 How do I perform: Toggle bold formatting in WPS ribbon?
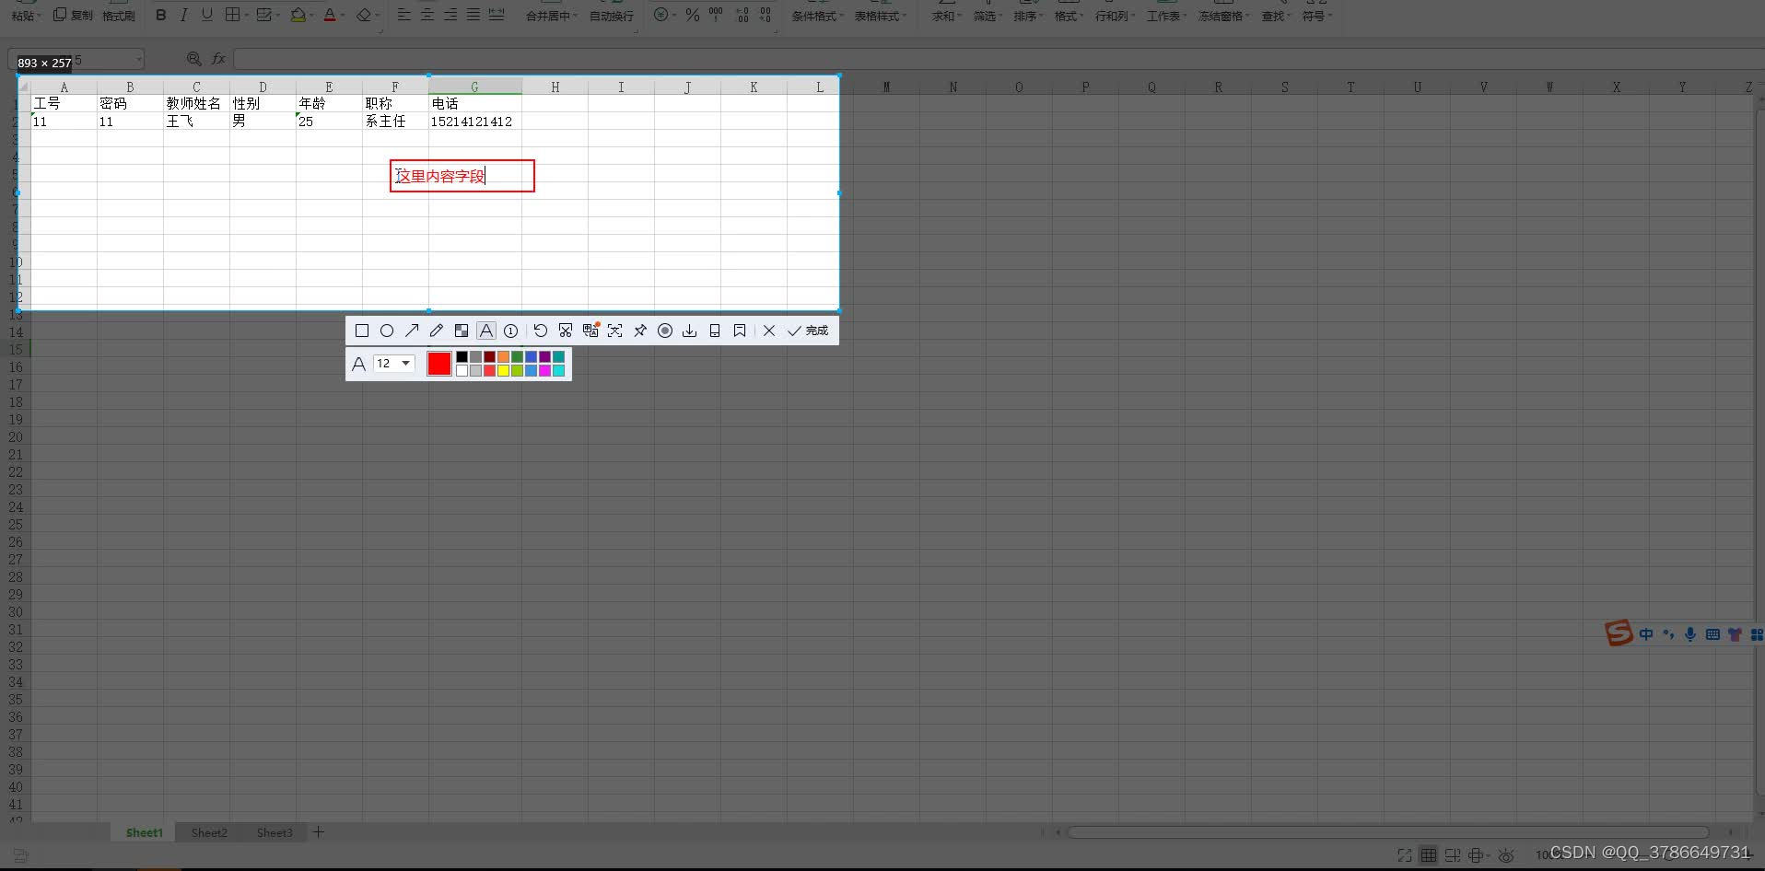click(161, 15)
